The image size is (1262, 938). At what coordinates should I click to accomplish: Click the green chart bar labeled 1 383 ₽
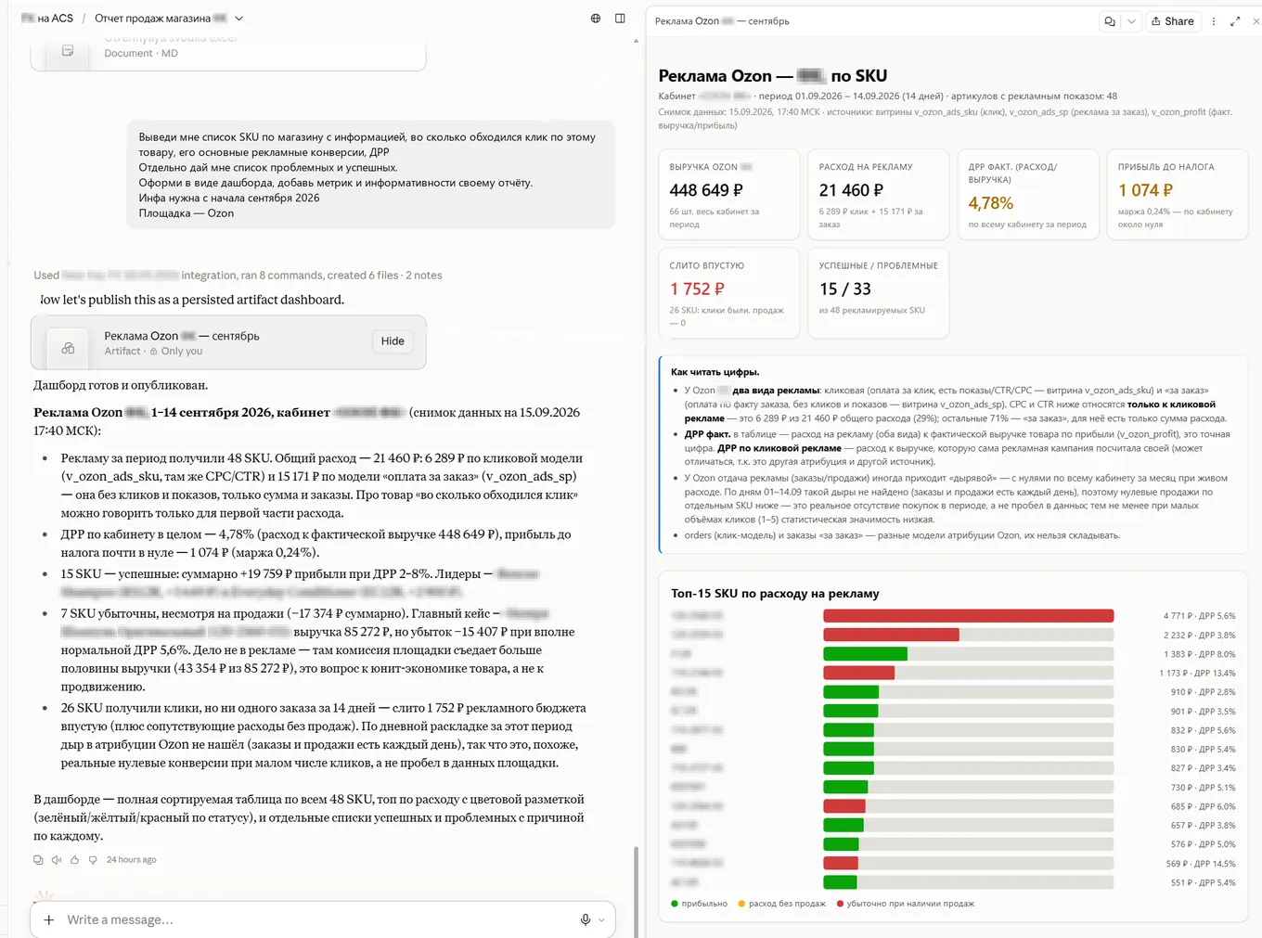click(865, 654)
